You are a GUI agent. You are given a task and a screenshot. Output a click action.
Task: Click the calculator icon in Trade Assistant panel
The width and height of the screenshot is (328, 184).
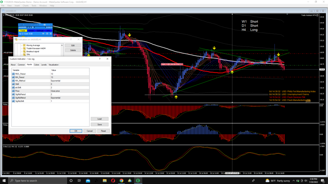pos(47,34)
